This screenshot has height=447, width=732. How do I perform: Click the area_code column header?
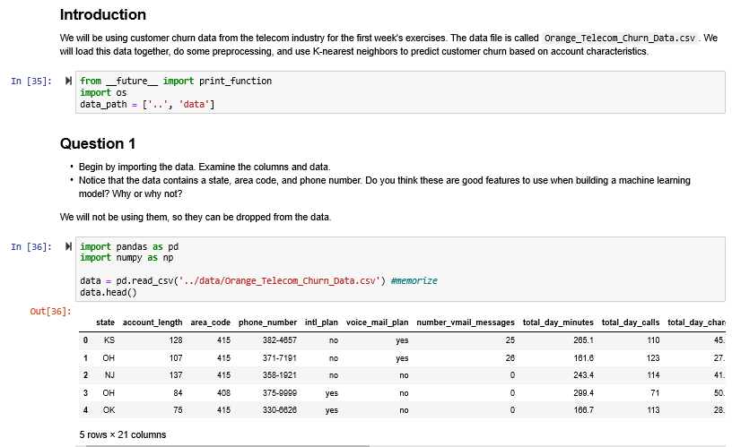(211, 322)
